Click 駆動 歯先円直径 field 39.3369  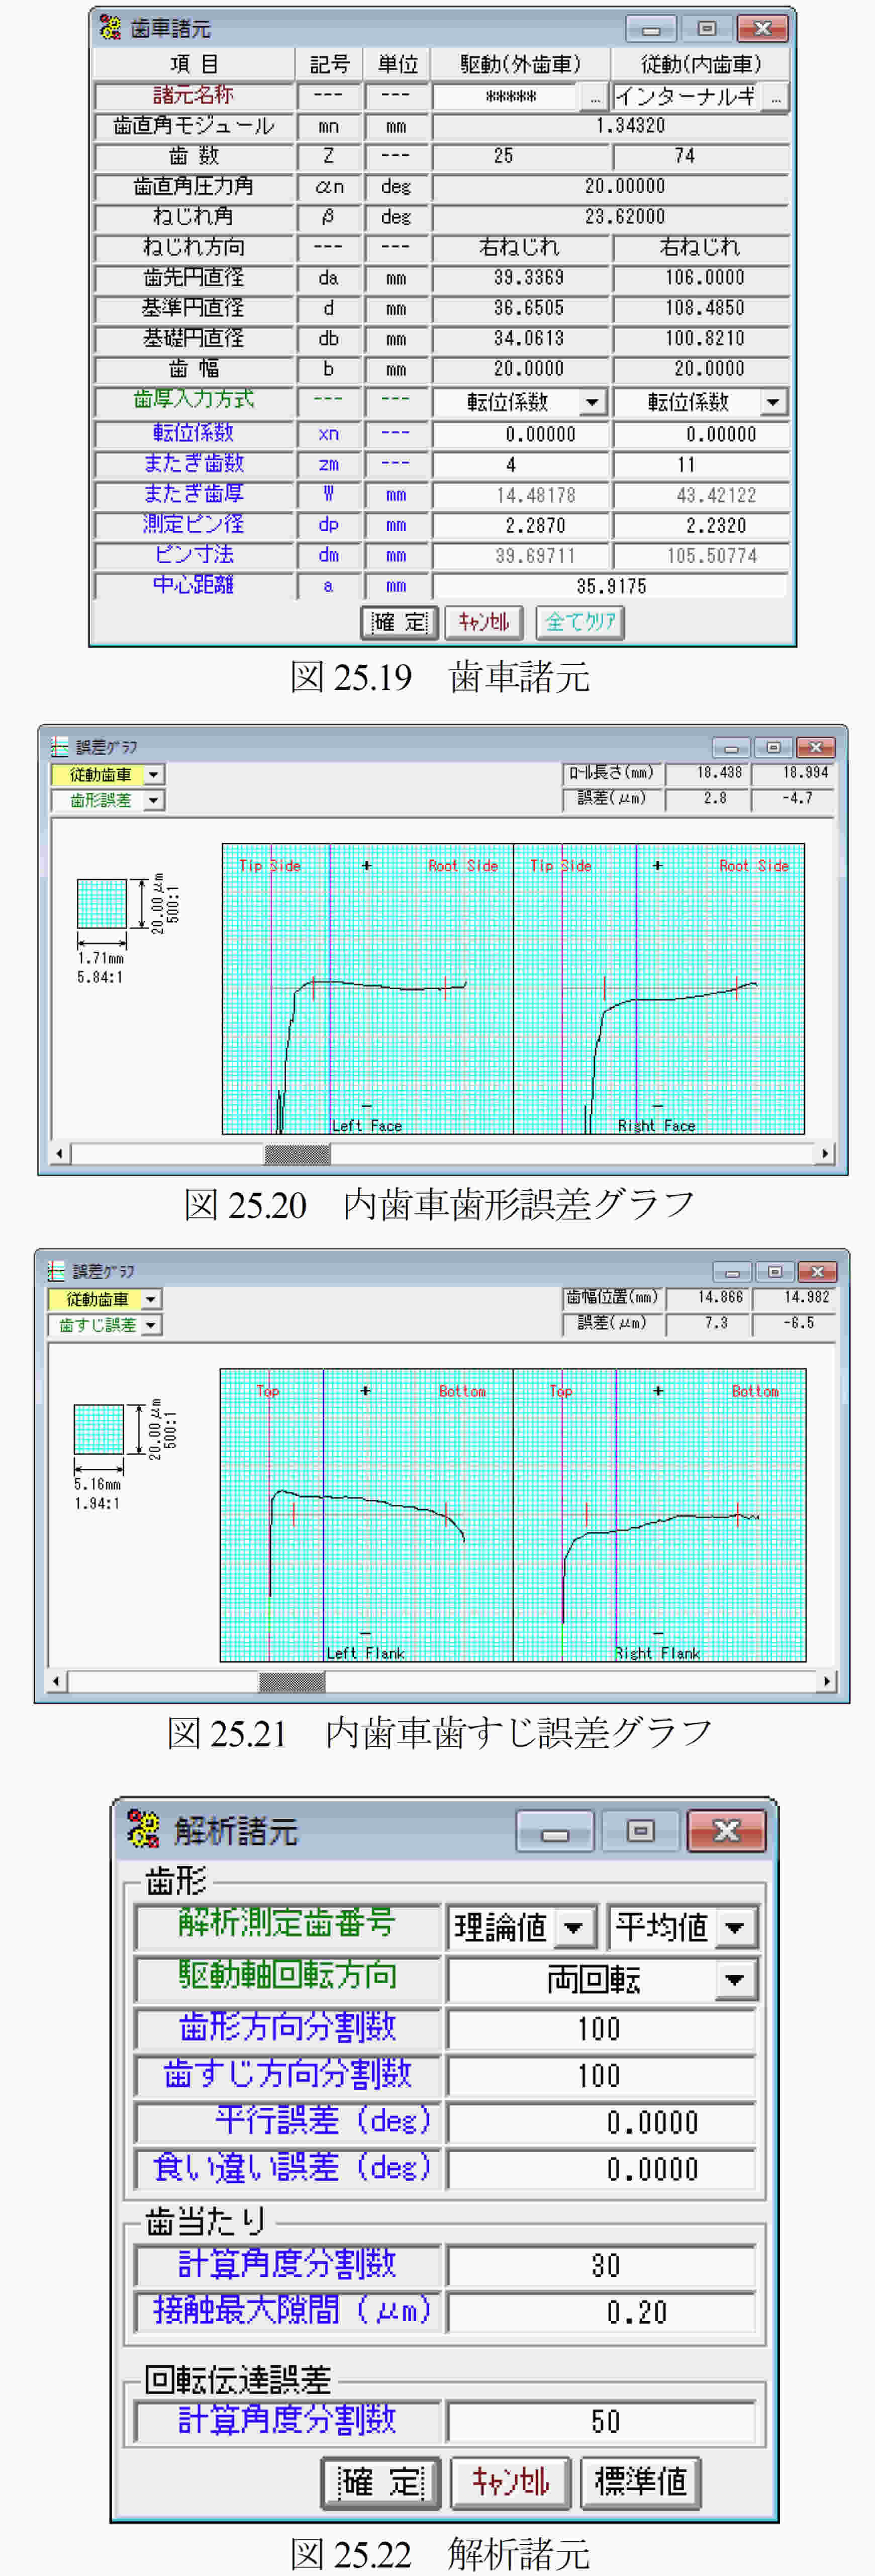521,278
